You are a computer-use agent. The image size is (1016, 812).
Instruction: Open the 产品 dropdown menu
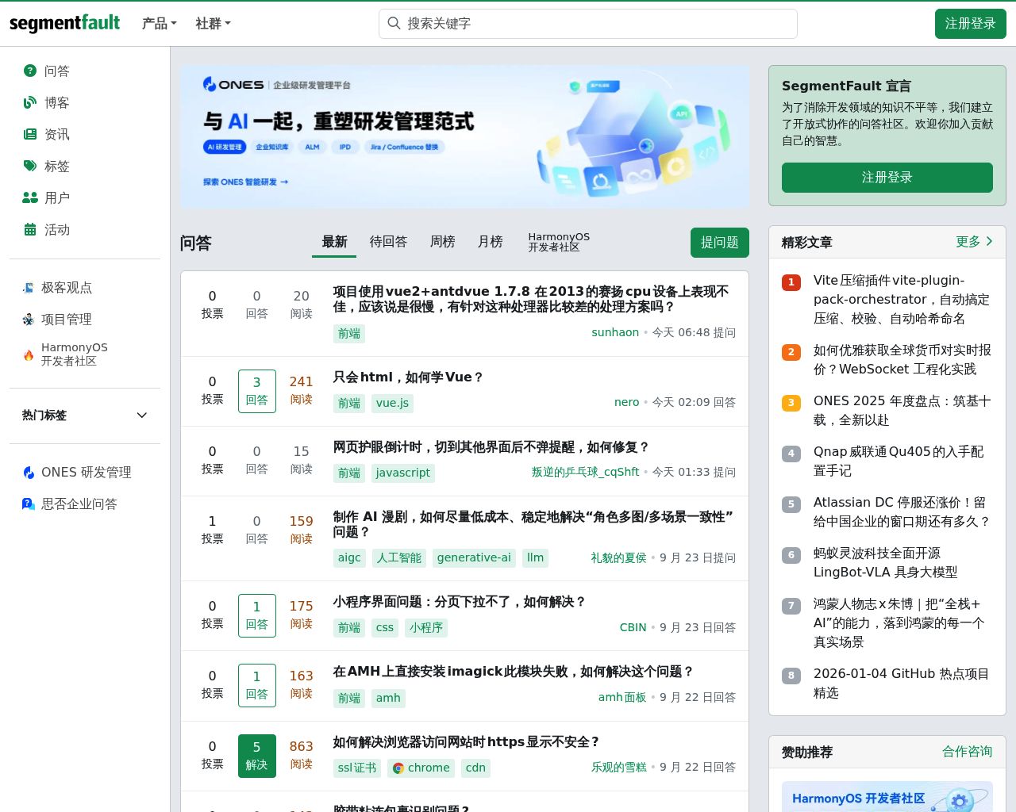[x=159, y=24]
